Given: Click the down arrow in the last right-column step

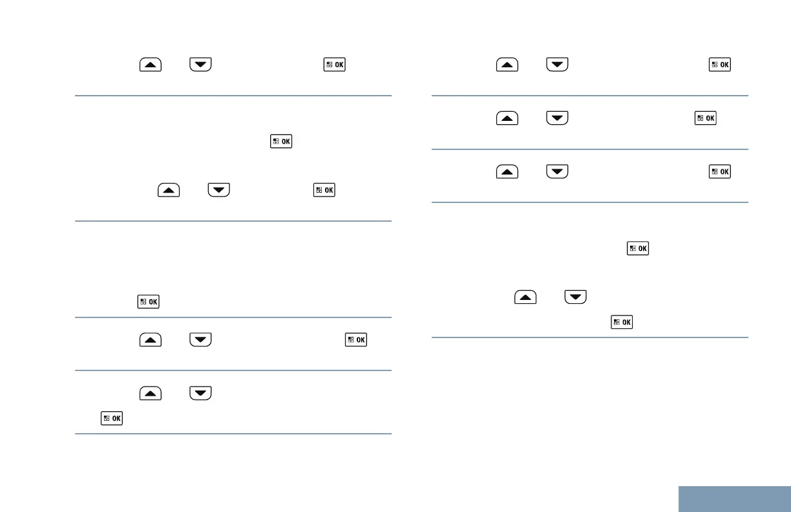Looking at the screenshot, I should coord(576,297).
